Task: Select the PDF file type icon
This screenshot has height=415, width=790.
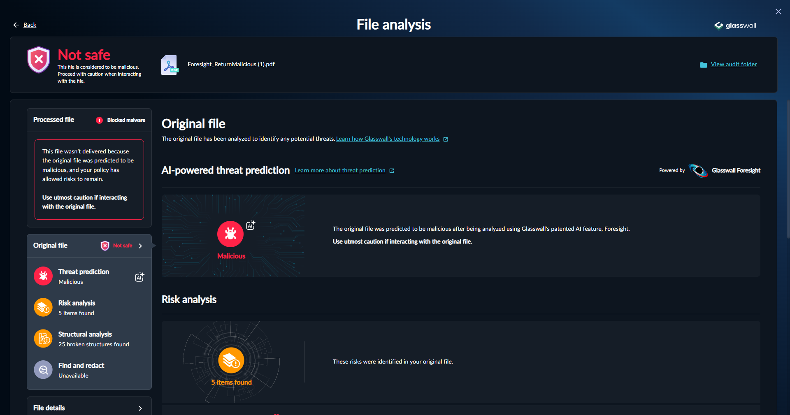Action: (x=170, y=64)
